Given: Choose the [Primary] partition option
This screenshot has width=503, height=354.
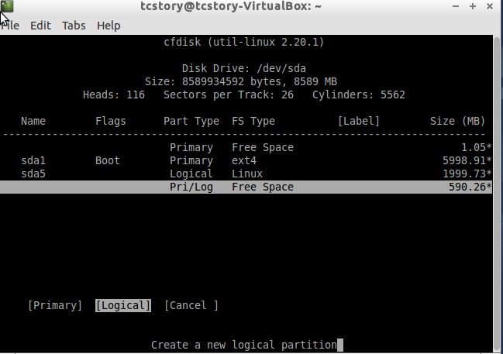Looking at the screenshot, I should tap(55, 305).
